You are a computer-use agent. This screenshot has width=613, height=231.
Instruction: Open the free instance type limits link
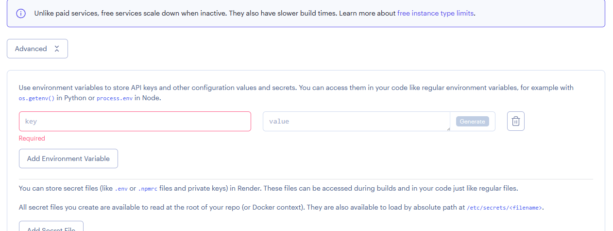coord(435,14)
